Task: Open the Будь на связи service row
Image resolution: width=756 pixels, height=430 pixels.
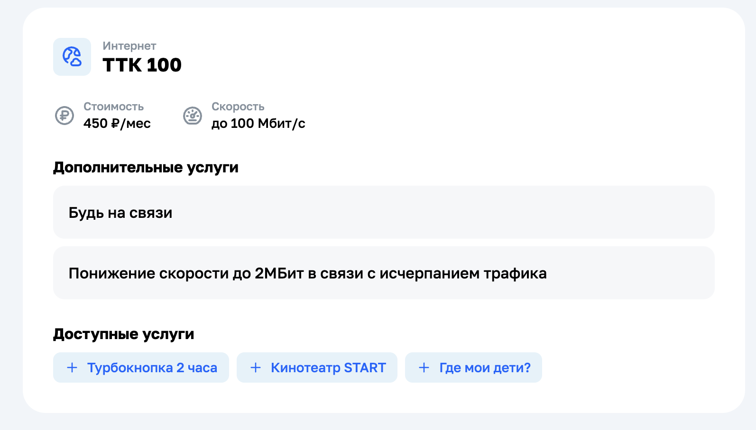Action: tap(384, 212)
